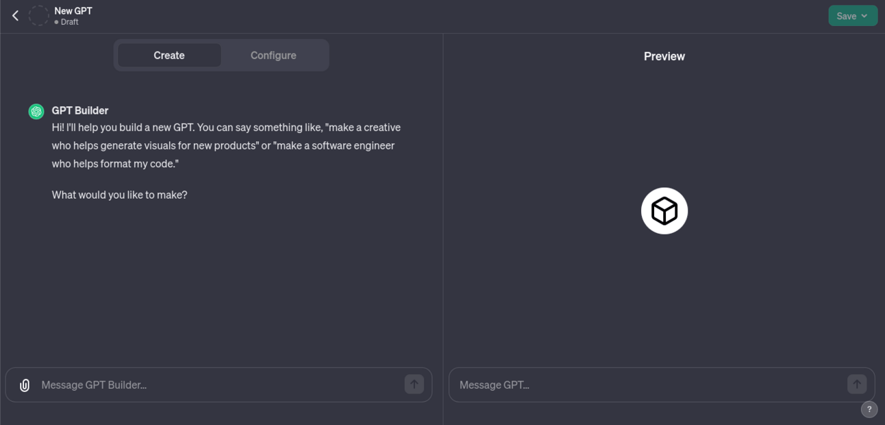This screenshot has width=885, height=425.
Task: Click the dashed circle GPT avatar placeholder
Action: tap(39, 16)
